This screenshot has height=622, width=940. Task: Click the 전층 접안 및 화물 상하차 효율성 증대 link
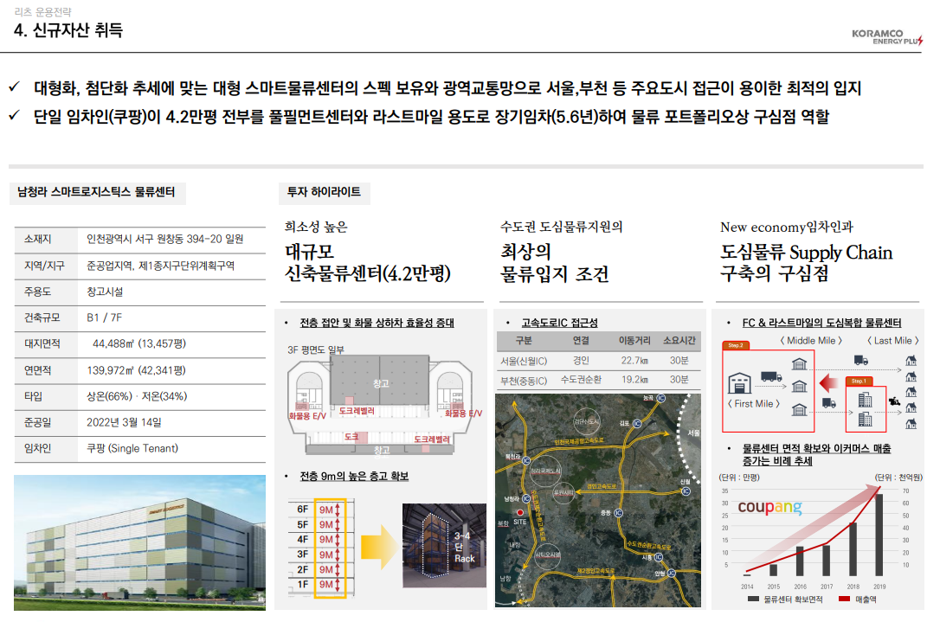point(377,323)
